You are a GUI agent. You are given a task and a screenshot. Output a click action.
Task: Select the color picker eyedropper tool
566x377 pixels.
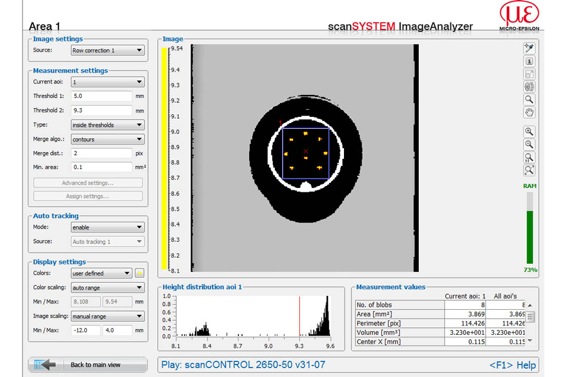coord(529,48)
